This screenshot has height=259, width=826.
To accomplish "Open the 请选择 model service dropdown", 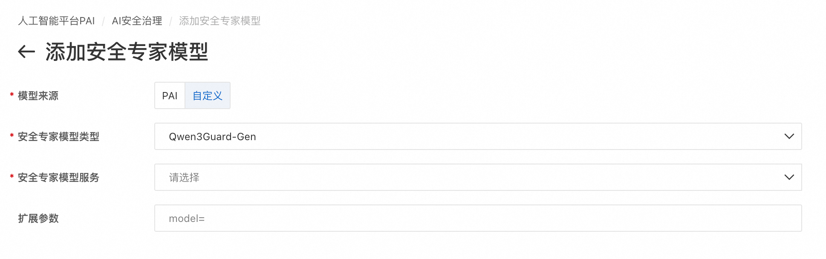I will click(x=469, y=178).
